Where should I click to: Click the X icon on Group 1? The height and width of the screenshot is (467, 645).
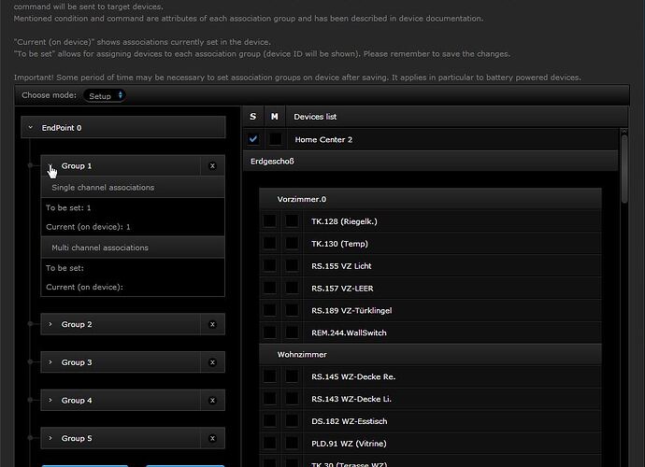click(212, 165)
